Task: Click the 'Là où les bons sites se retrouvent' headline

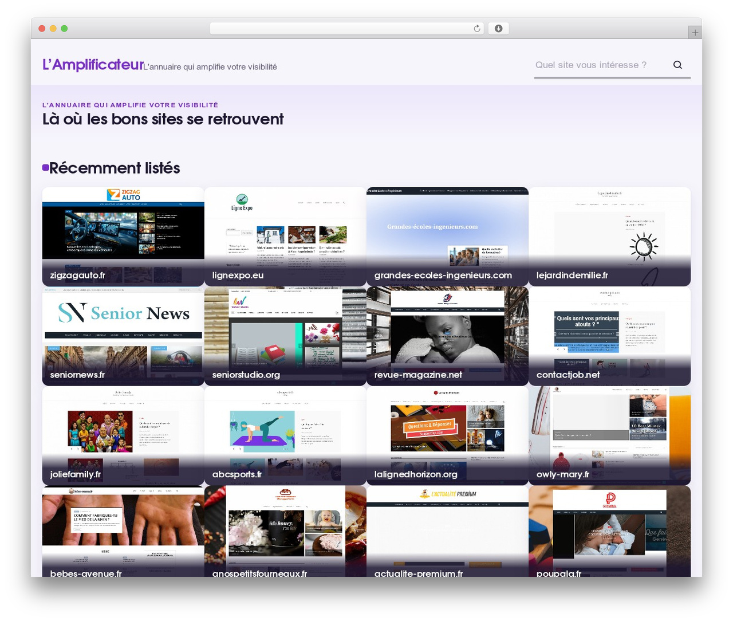Action: pos(163,119)
